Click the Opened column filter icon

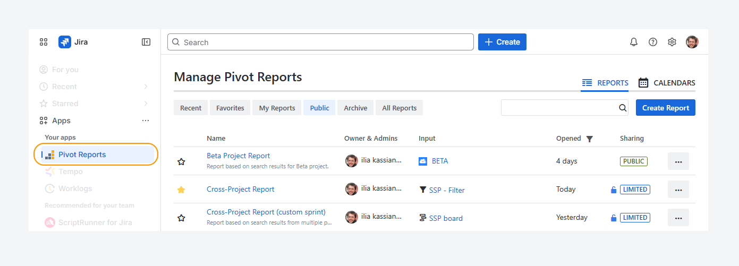point(589,139)
